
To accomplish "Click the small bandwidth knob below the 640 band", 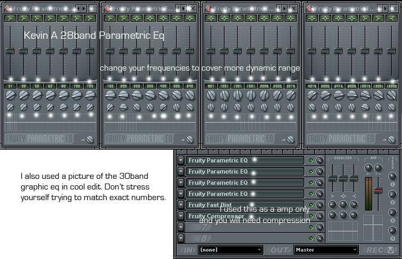I will click(x=190, y=107).
